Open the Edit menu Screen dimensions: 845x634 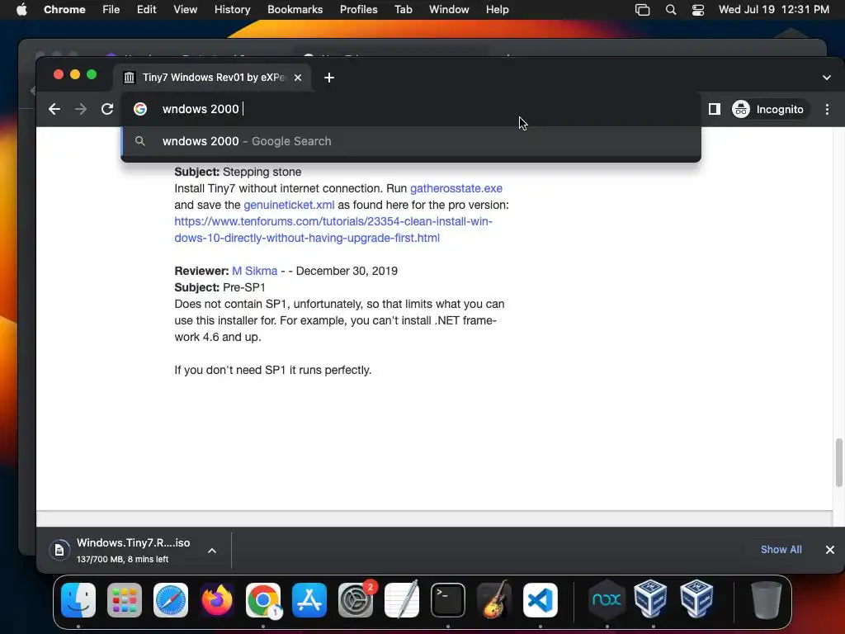pos(146,10)
